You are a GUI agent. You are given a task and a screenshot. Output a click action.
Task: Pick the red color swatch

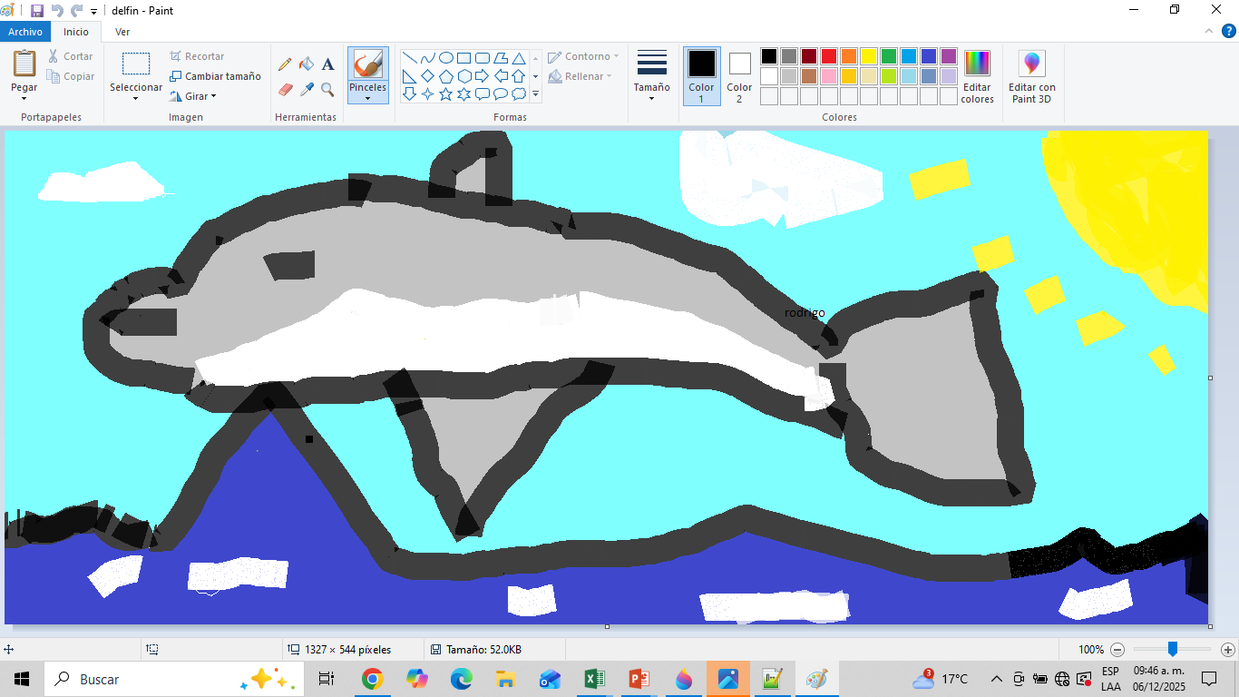(x=828, y=56)
